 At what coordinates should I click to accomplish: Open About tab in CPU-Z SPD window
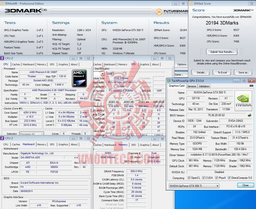[155, 64]
